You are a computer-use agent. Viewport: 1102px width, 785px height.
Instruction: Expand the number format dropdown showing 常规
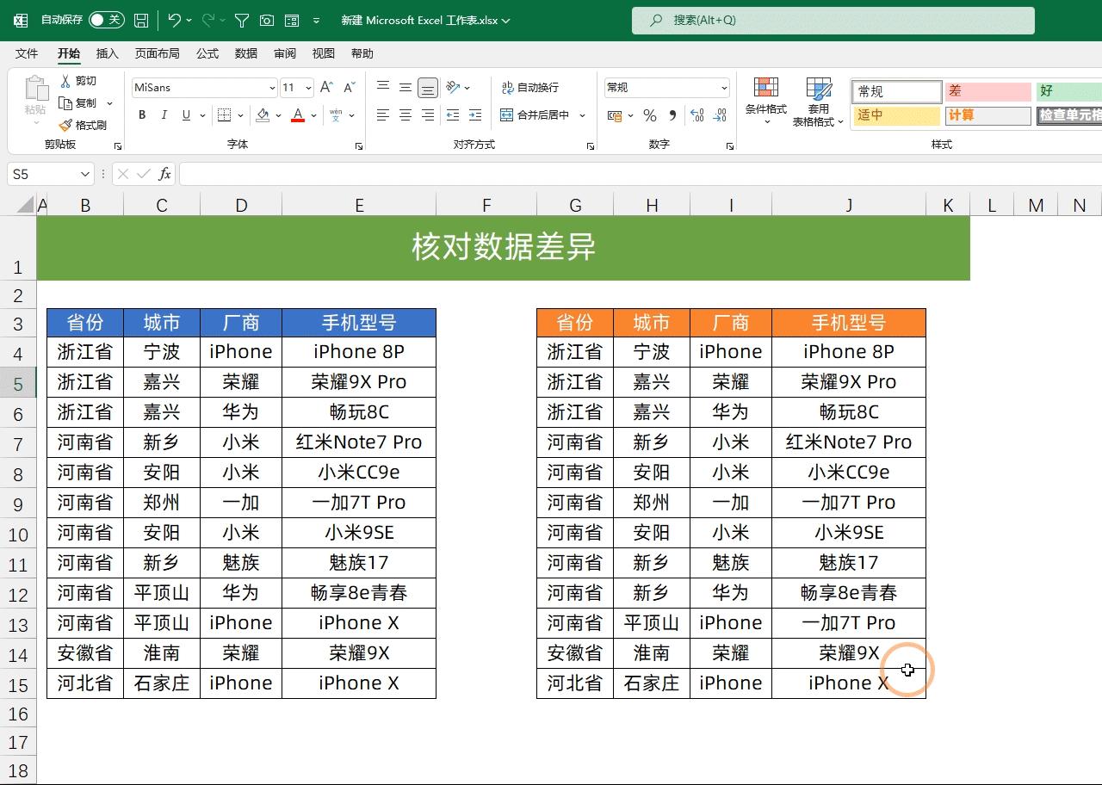click(725, 87)
